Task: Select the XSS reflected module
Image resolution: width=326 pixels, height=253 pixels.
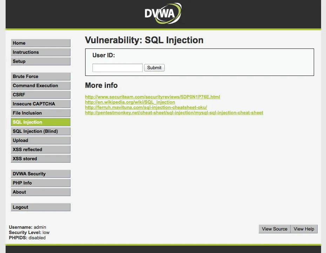Action: click(40, 149)
